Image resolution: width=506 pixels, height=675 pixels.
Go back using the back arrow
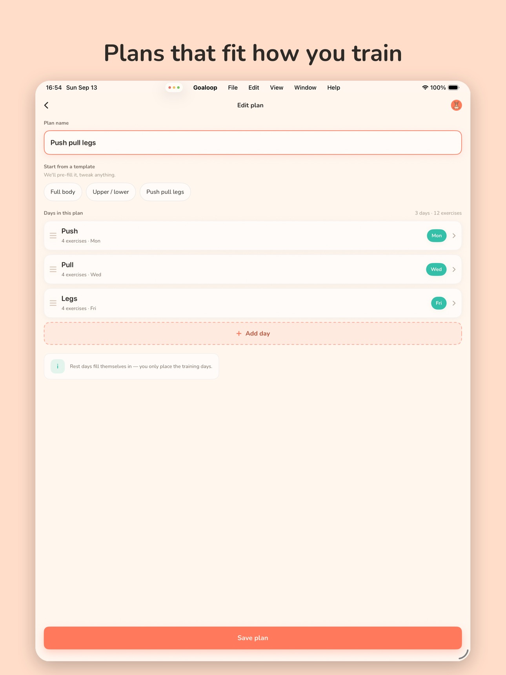(x=46, y=105)
